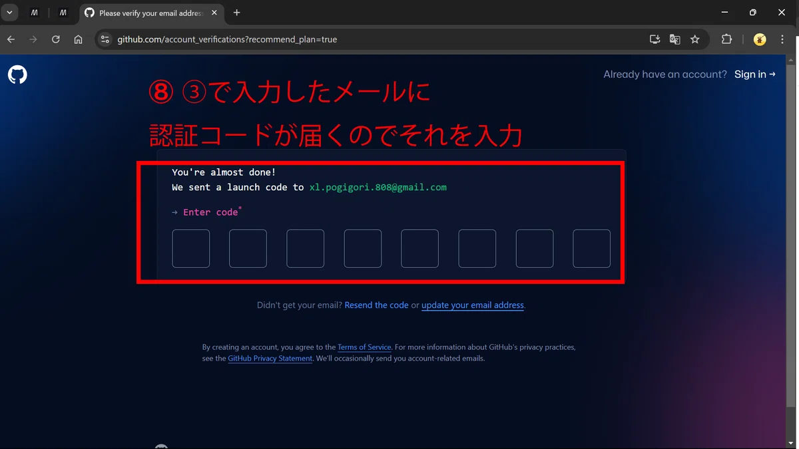Image resolution: width=799 pixels, height=449 pixels.
Task: Go forward to the next page
Action: (x=33, y=39)
